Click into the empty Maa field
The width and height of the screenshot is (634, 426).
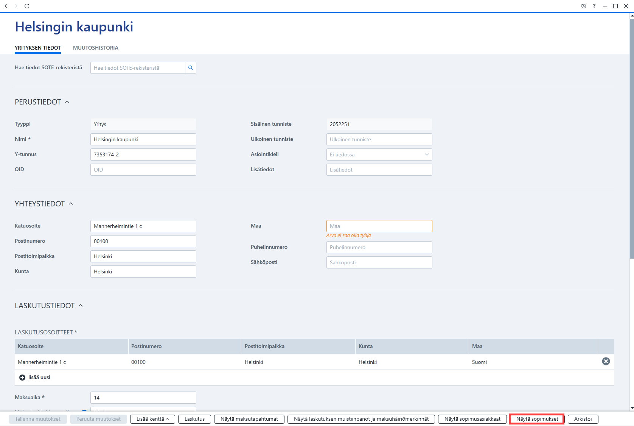tap(379, 226)
